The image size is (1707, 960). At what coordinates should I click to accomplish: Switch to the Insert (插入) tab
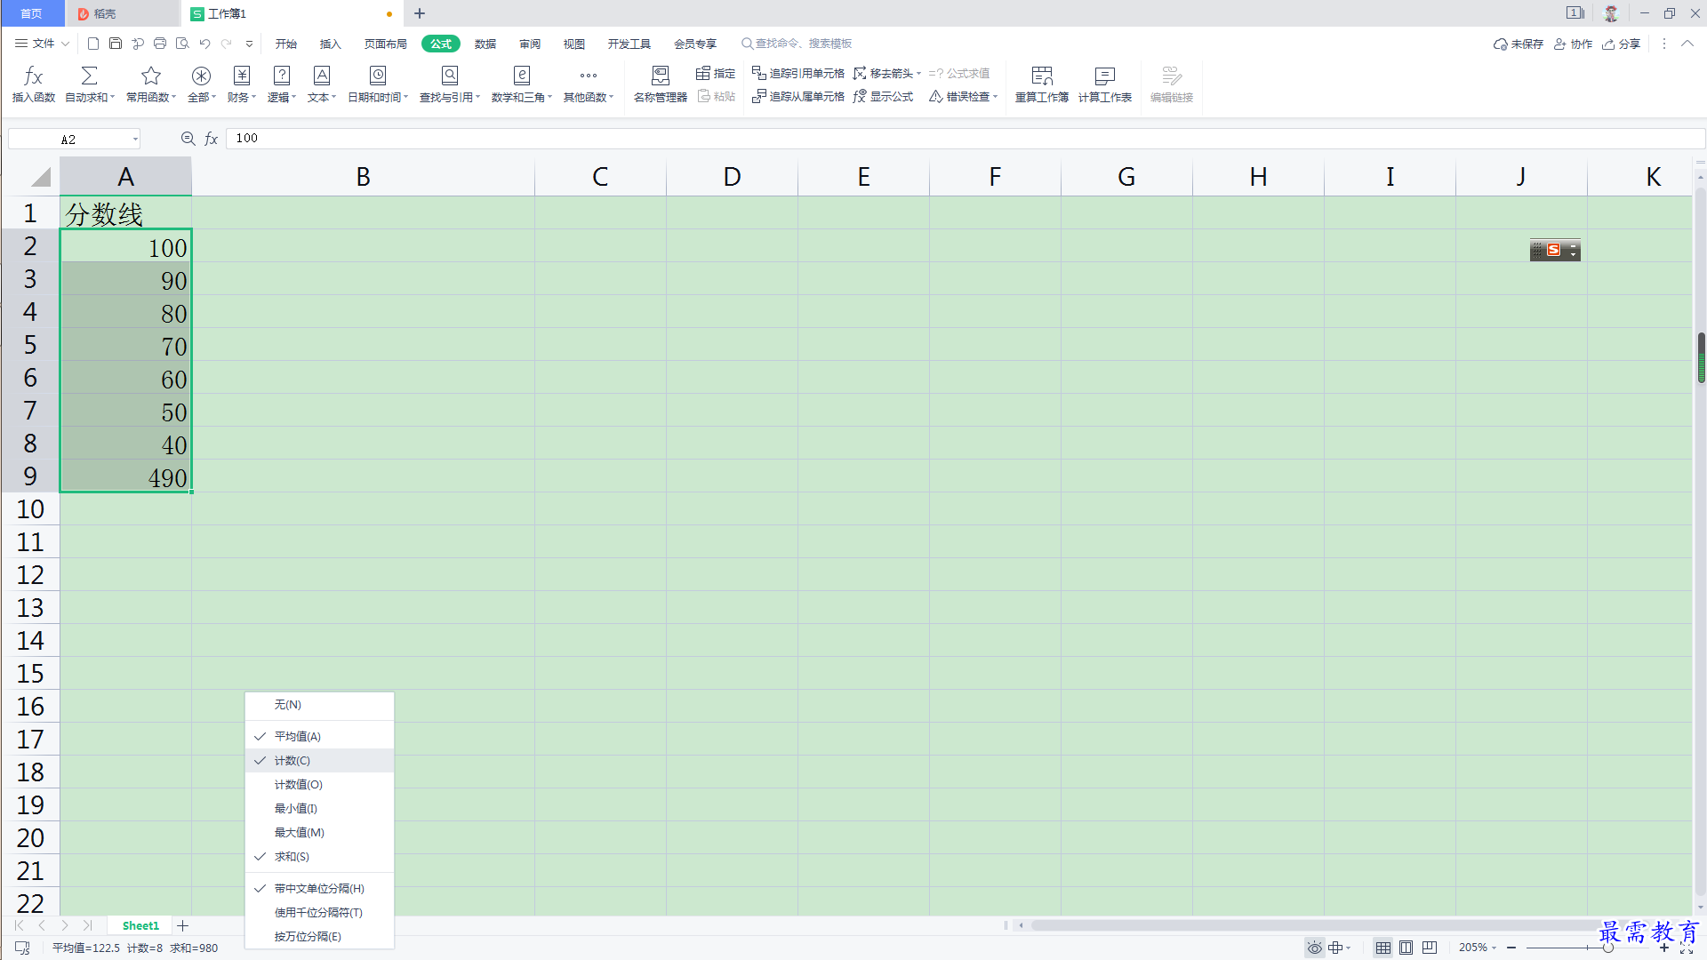[x=331, y=44]
